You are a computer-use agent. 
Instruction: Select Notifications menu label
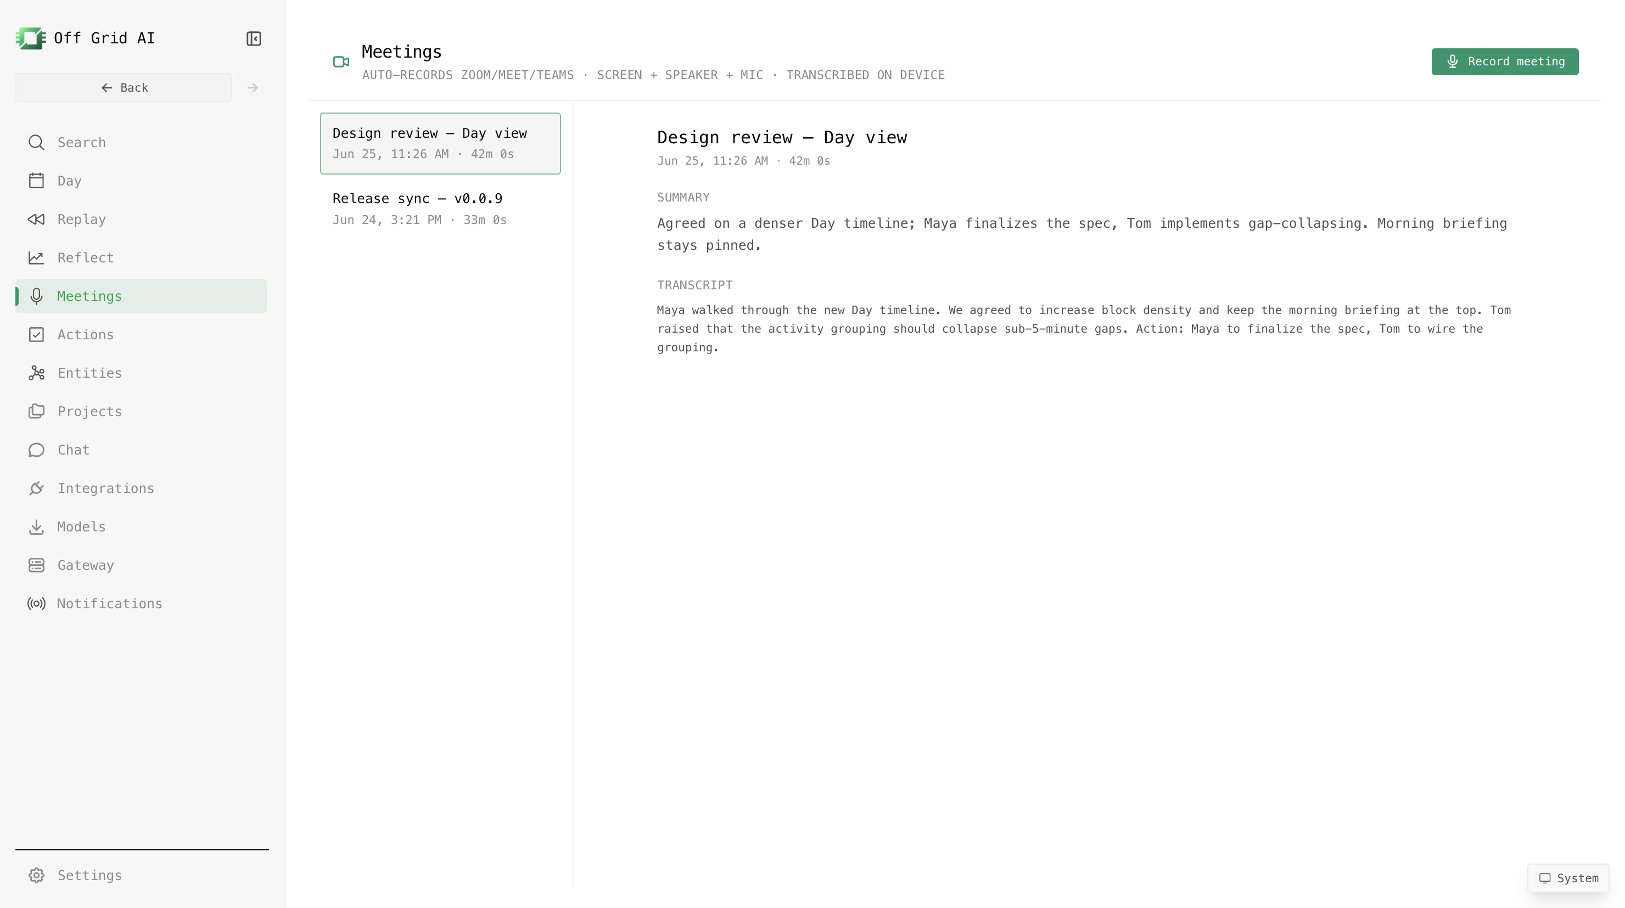coord(110,604)
